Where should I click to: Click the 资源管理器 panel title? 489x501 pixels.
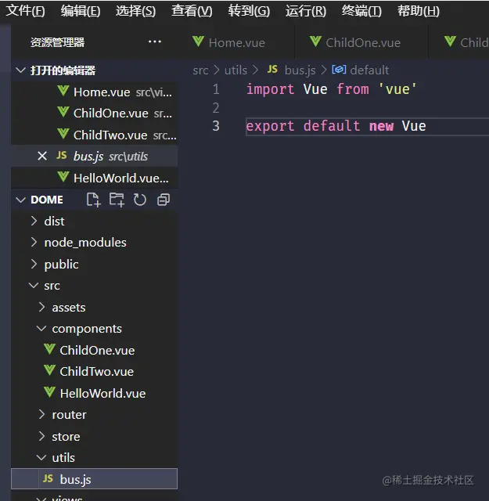pos(57,42)
